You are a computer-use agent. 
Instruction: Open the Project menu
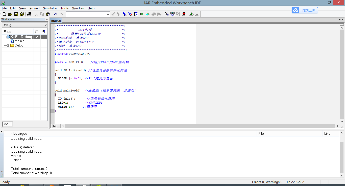(35, 8)
